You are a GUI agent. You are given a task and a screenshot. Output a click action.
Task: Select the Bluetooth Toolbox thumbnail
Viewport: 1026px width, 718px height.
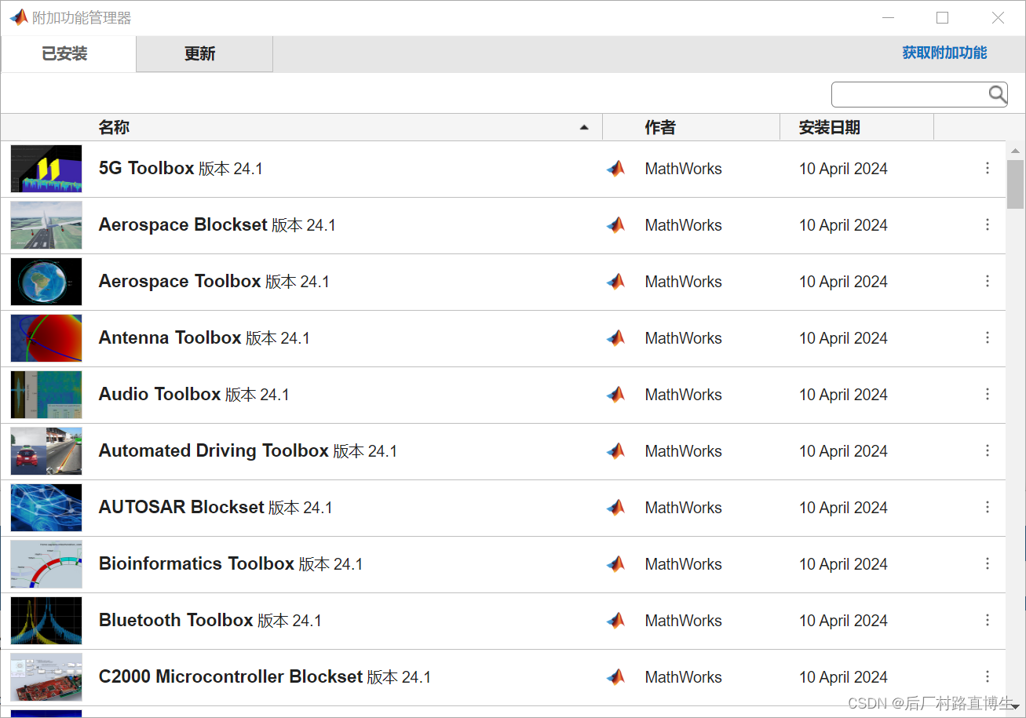(x=46, y=621)
